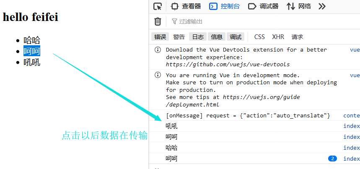
Task: Clear console with trash icon
Action: tap(158, 21)
